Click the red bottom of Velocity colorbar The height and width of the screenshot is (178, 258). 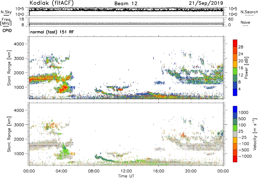click(x=235, y=159)
